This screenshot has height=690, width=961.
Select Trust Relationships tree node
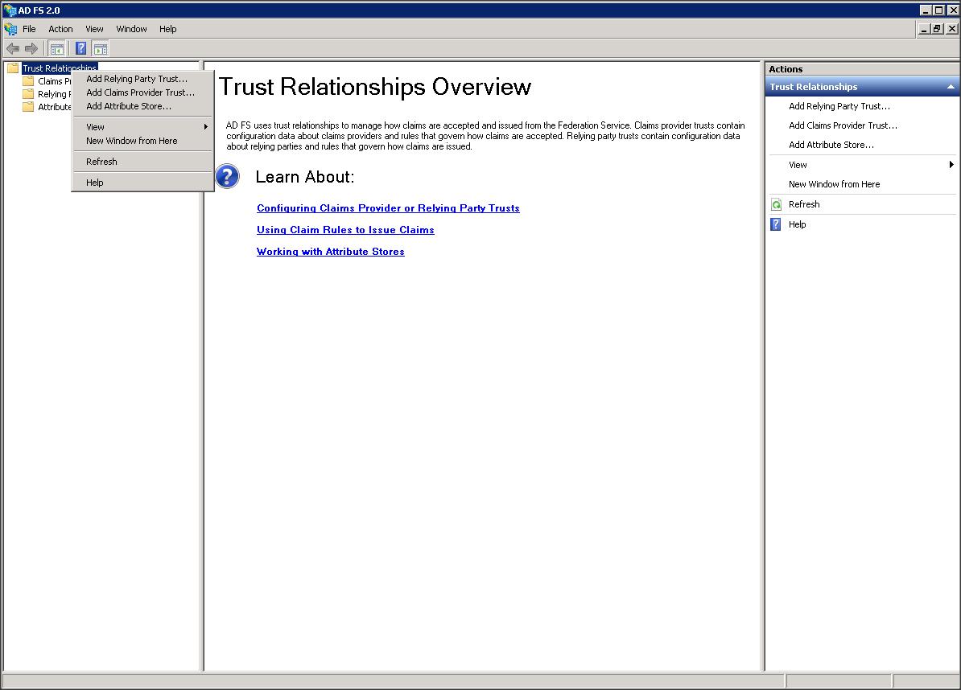(60, 68)
